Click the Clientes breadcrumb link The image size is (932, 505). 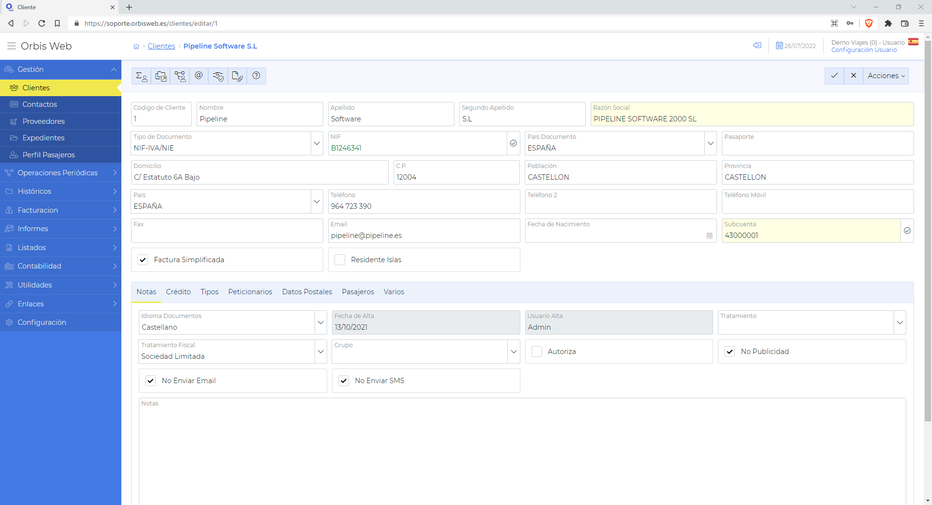tap(161, 46)
